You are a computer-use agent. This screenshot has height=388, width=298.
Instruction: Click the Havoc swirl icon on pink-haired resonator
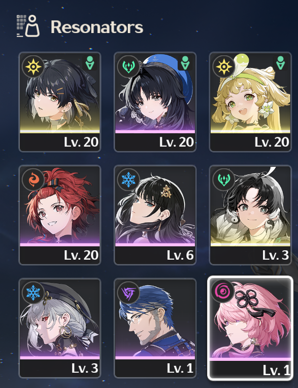[x=223, y=291]
